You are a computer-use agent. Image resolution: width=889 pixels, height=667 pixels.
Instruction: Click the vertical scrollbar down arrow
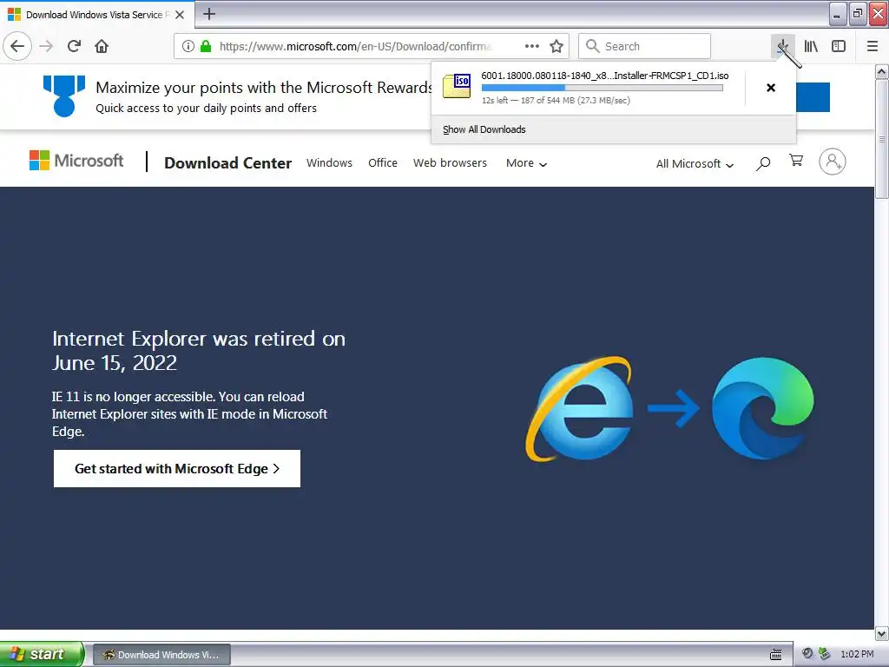pyautogui.click(x=882, y=633)
